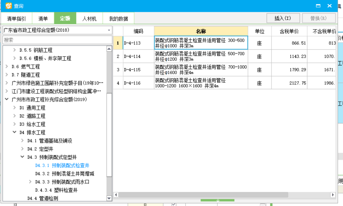Expand the D1 通用工程 node
The height and width of the screenshot is (206, 343).
(14, 108)
